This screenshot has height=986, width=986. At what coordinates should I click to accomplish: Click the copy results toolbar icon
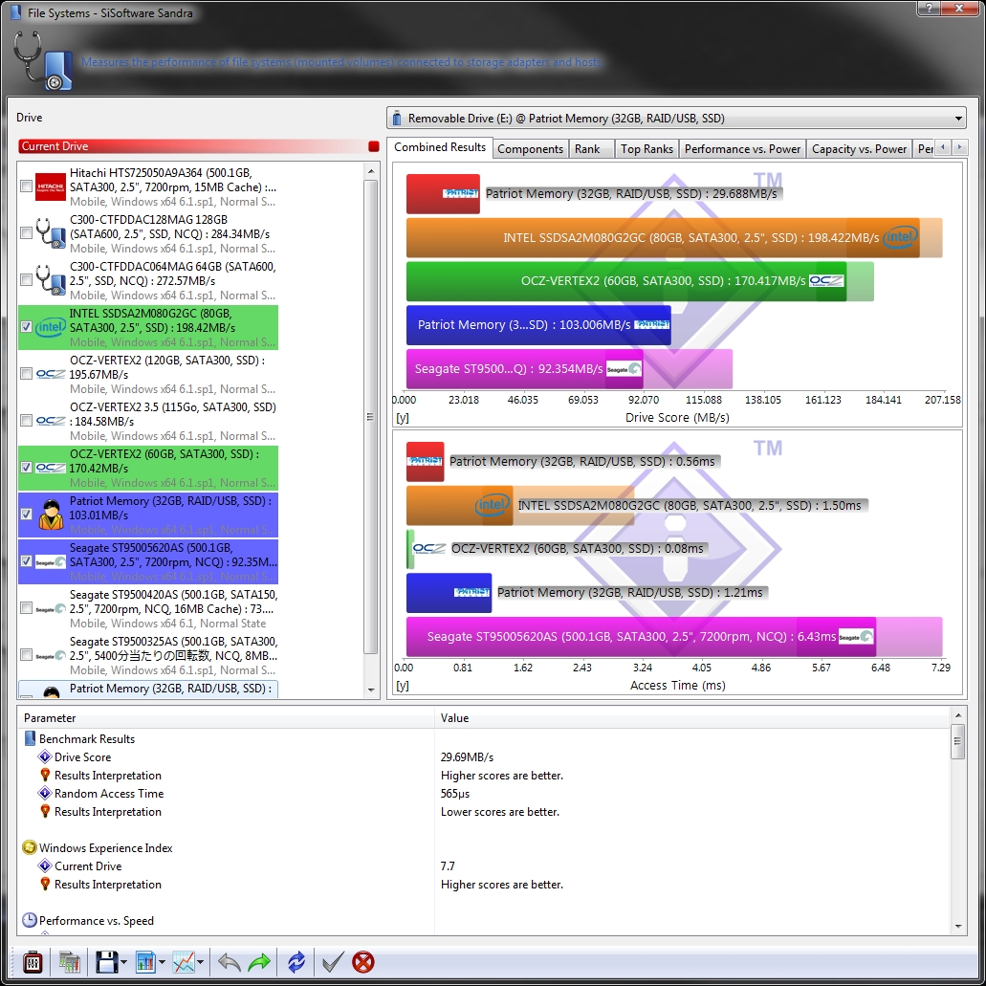(69, 962)
